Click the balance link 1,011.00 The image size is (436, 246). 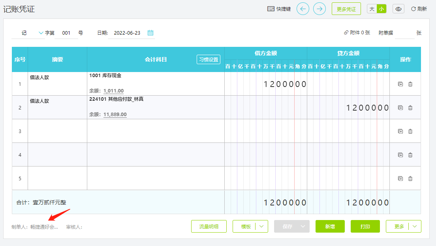(113, 91)
